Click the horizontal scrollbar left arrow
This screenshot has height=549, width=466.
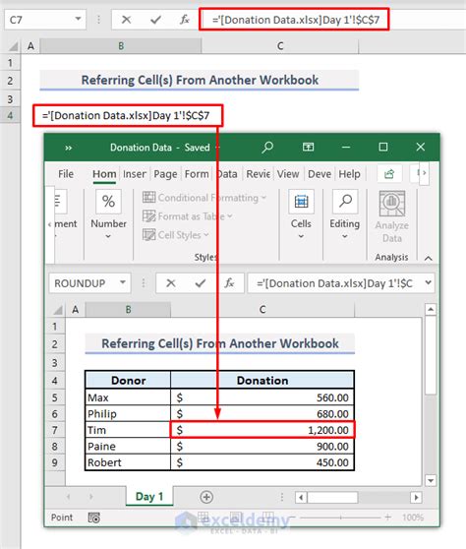click(301, 497)
